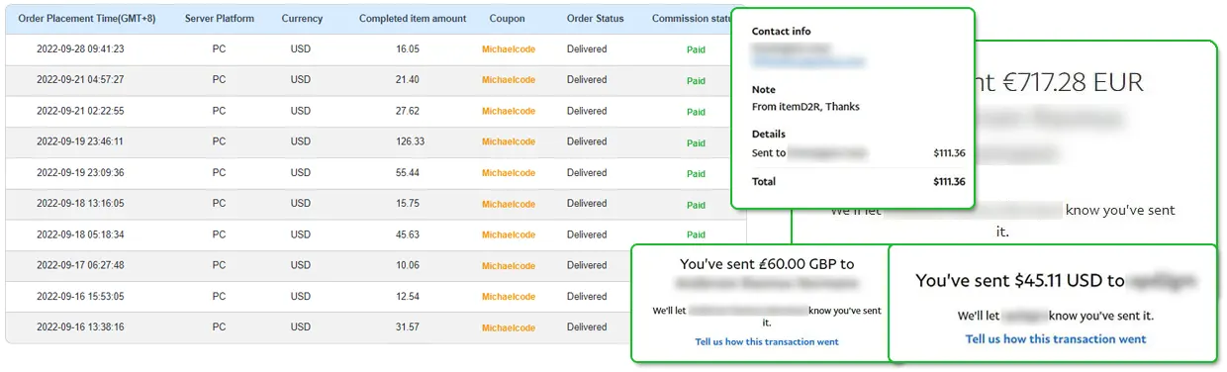Click Delivered status in the 21.40 row
Screen dimensions: 1227x372
pyautogui.click(x=587, y=79)
